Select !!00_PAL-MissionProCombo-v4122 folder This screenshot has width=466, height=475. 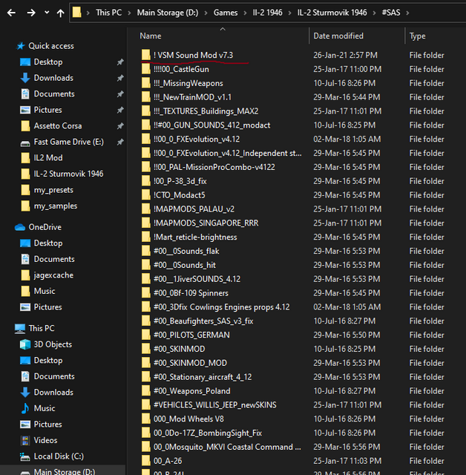[214, 167]
